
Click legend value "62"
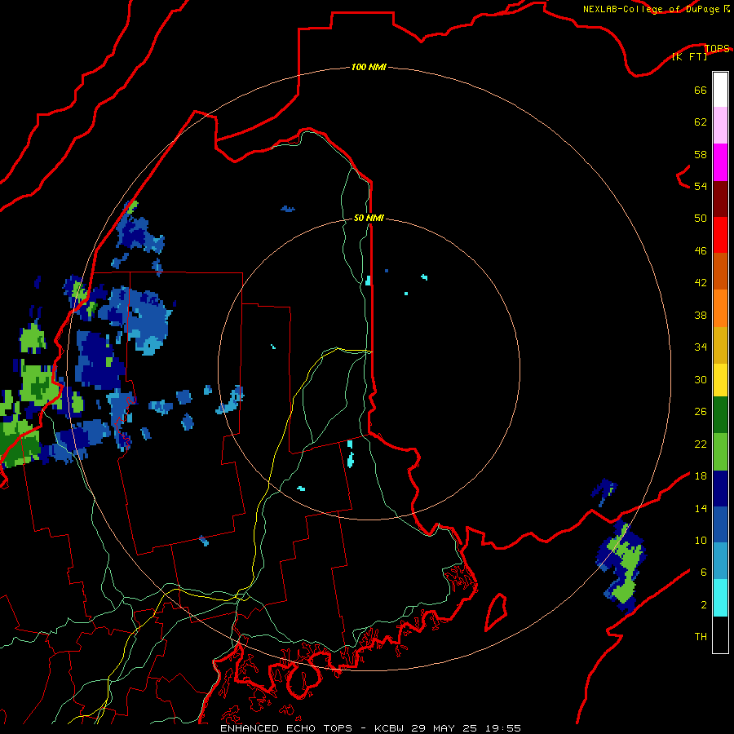[701, 122]
